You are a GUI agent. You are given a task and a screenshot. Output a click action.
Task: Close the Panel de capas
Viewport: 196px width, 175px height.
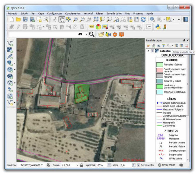[x=188, y=40]
